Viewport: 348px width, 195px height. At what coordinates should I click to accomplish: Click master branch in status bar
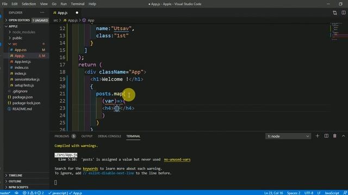tap(5, 193)
